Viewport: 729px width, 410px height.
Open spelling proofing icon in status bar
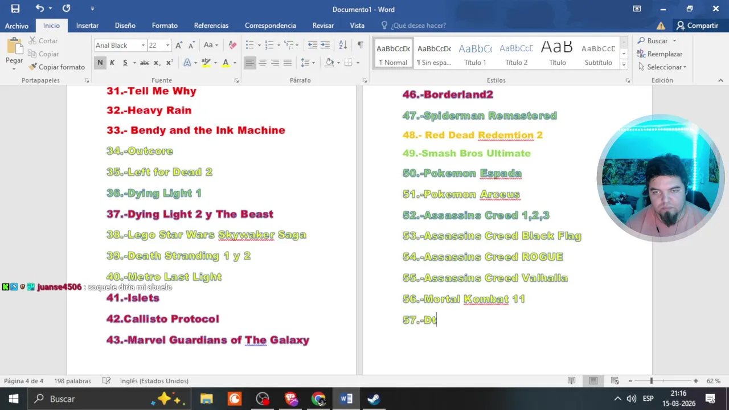(x=107, y=381)
